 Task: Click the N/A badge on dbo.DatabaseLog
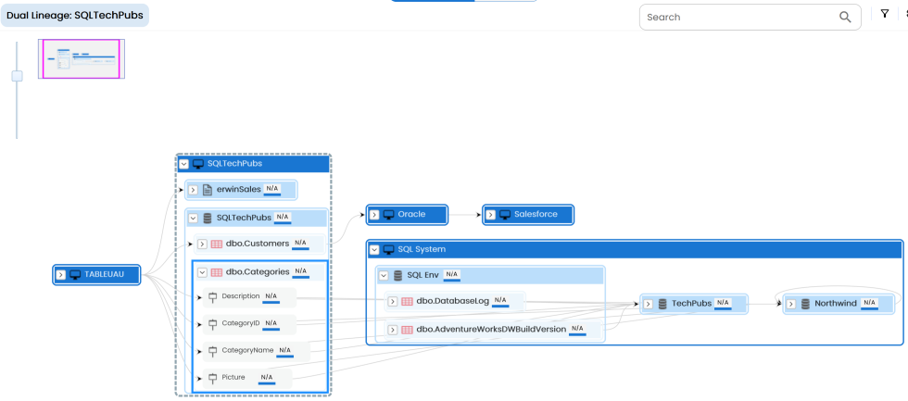(x=500, y=301)
